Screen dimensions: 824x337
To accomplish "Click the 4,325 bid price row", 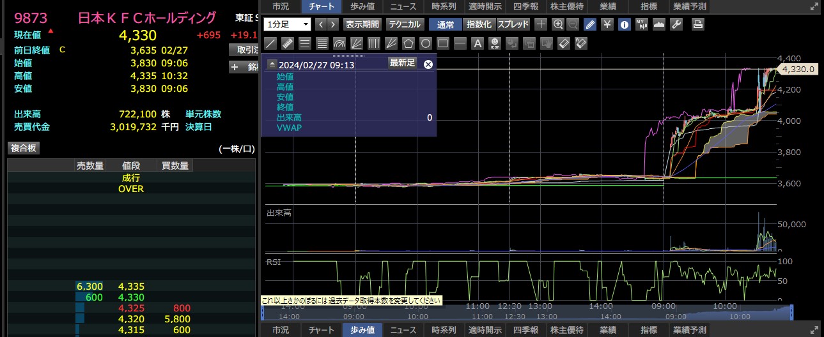I will tap(131, 308).
